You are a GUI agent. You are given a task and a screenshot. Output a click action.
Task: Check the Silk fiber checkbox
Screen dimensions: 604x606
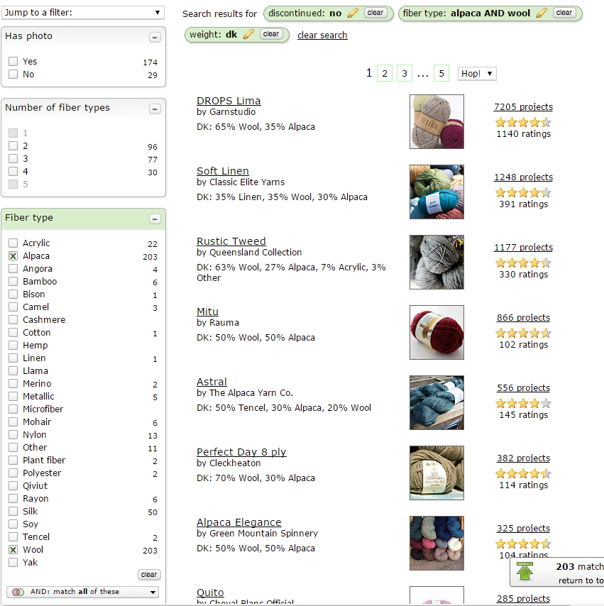(13, 512)
